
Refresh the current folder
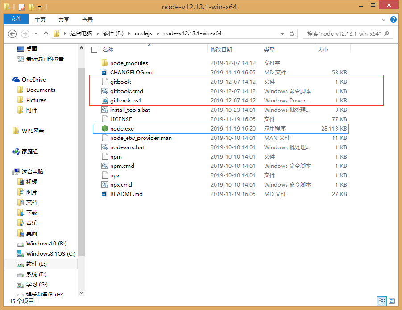(x=292, y=34)
